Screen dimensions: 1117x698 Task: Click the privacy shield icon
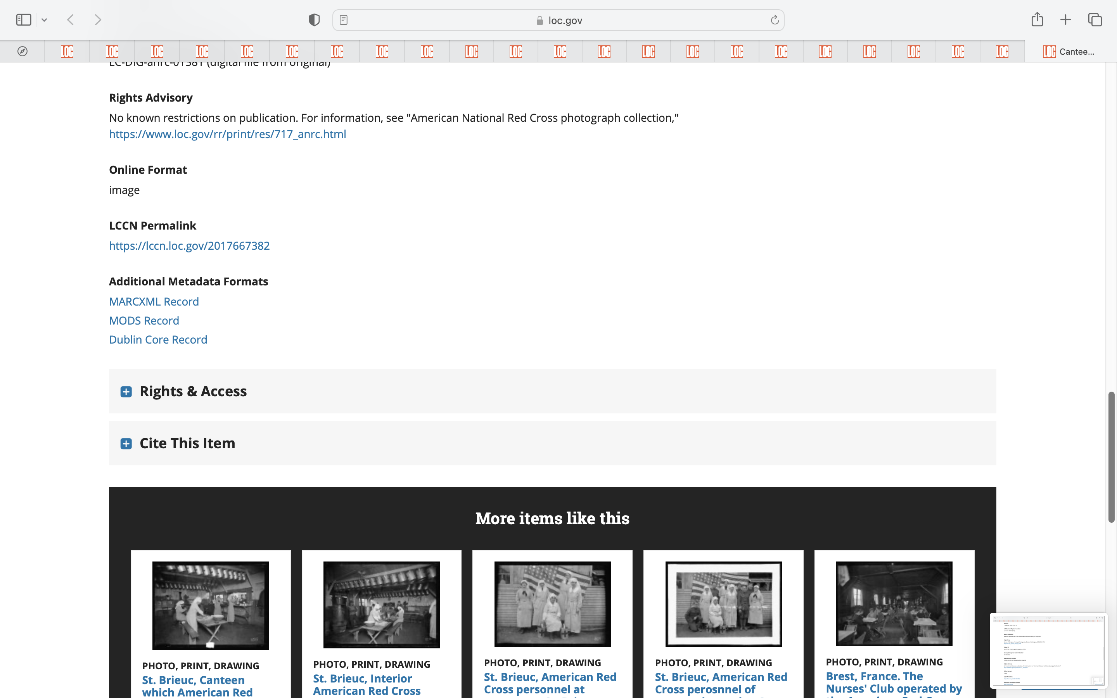coord(314,20)
